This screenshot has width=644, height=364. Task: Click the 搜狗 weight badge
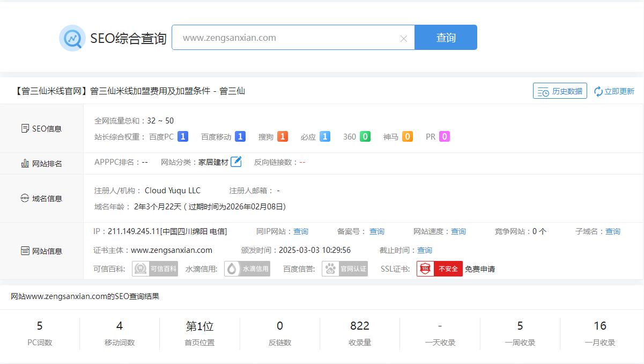(x=283, y=137)
